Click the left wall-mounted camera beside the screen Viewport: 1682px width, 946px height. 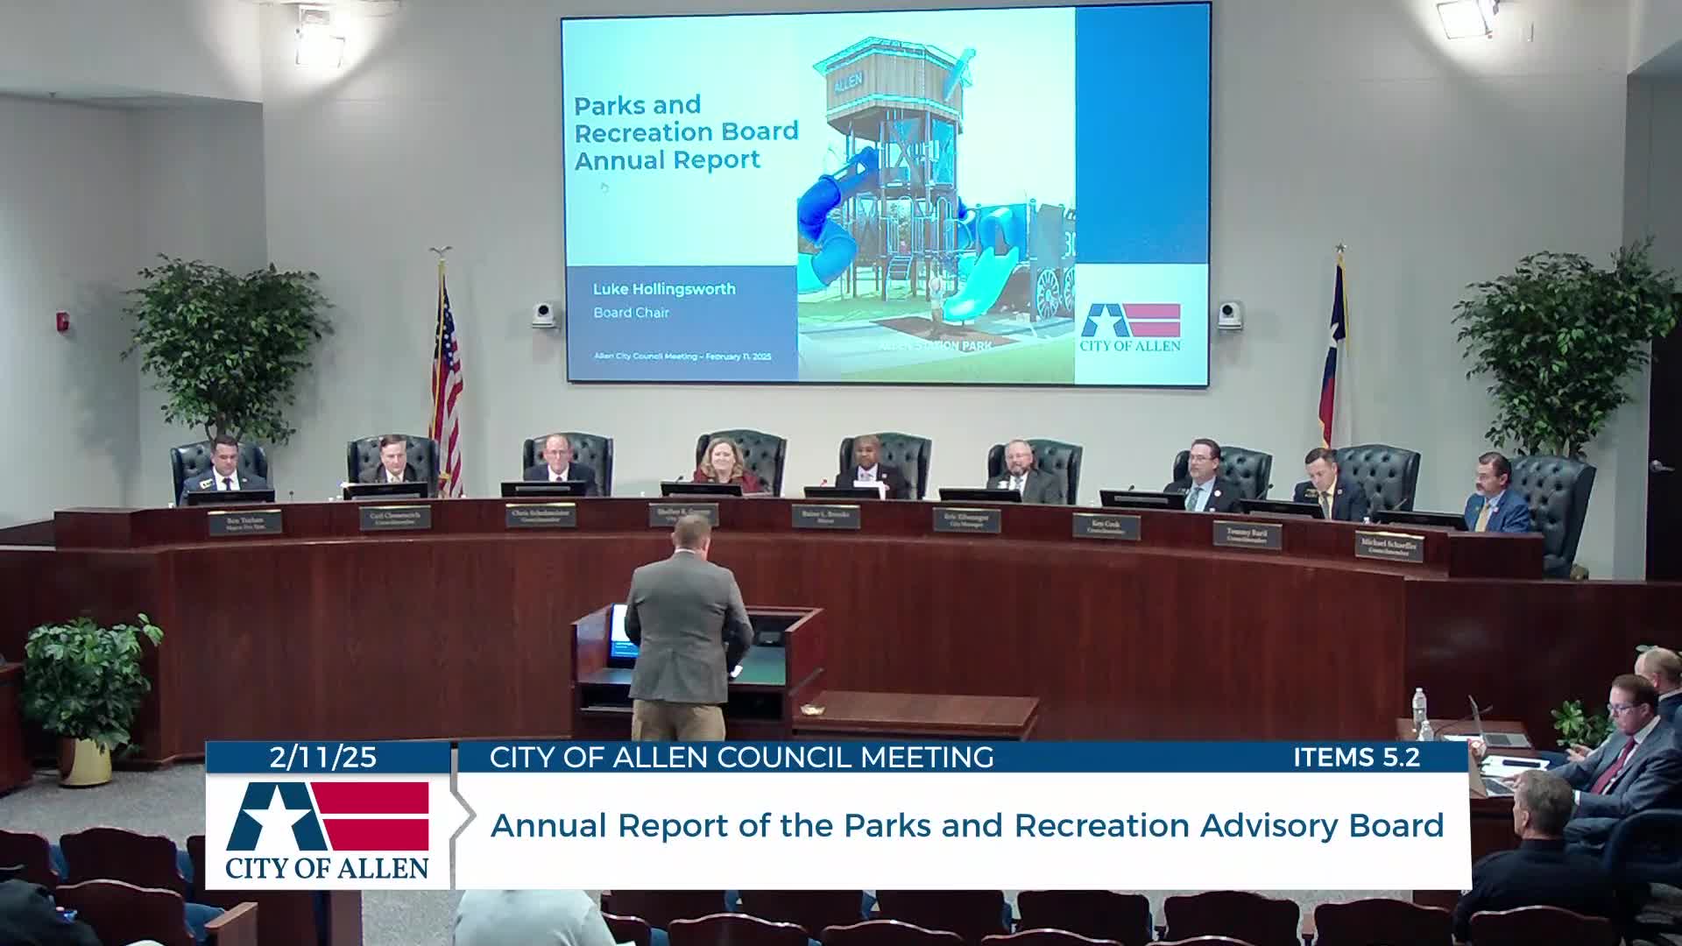[545, 314]
